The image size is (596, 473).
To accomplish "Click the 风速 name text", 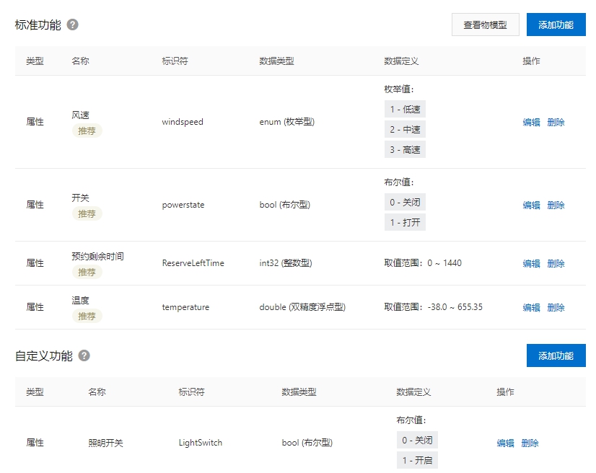I will click(x=80, y=115).
